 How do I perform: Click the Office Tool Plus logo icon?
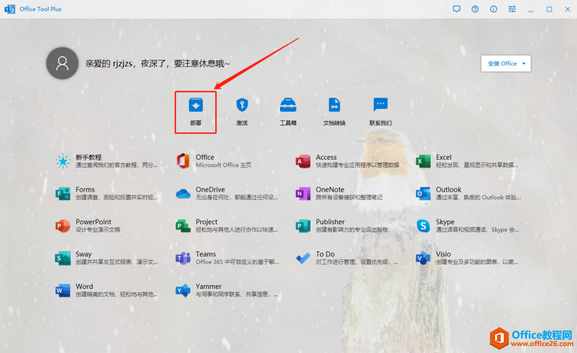point(10,9)
